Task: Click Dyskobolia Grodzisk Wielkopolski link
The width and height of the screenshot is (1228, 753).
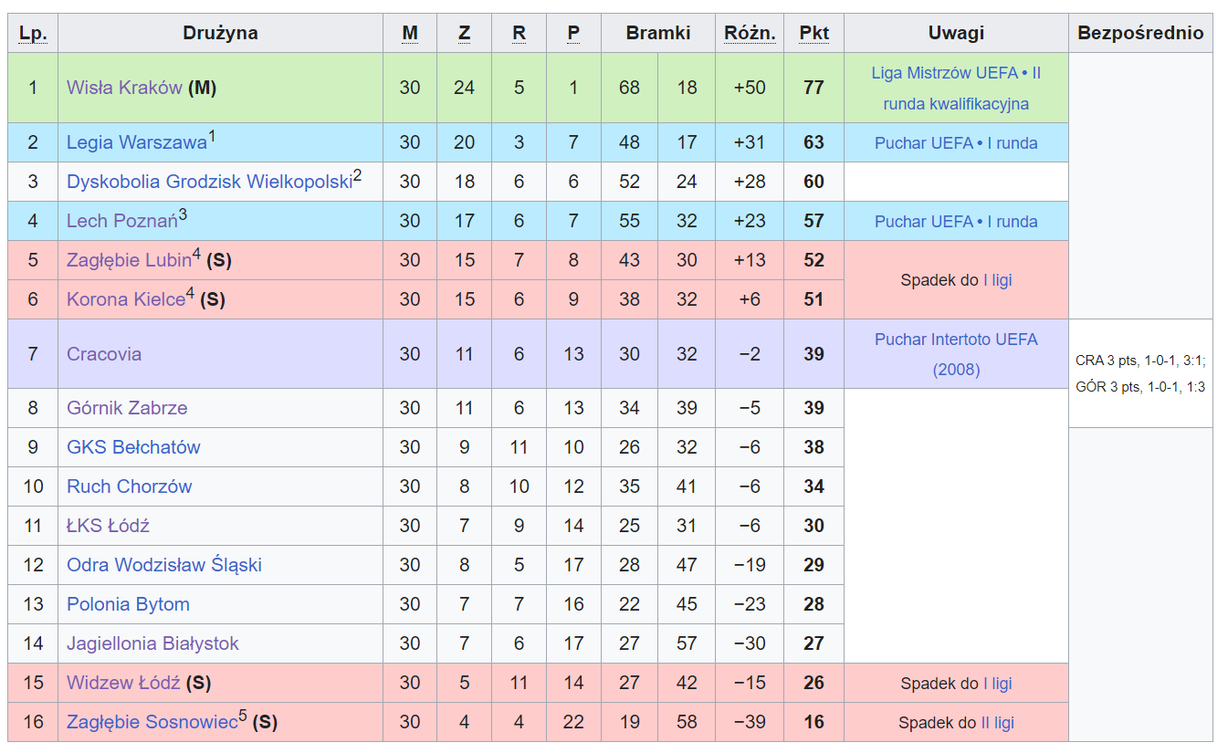Action: coord(209,183)
